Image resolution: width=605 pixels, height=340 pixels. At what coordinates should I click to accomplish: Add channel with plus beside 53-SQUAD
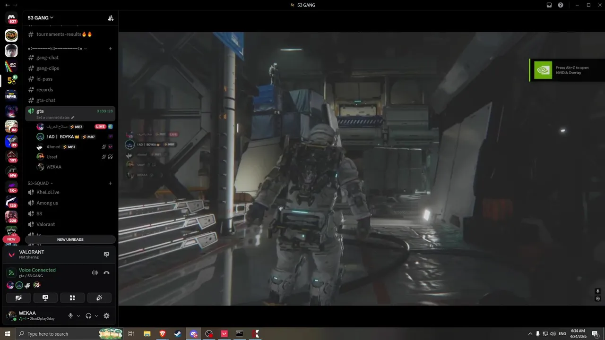tap(110, 183)
